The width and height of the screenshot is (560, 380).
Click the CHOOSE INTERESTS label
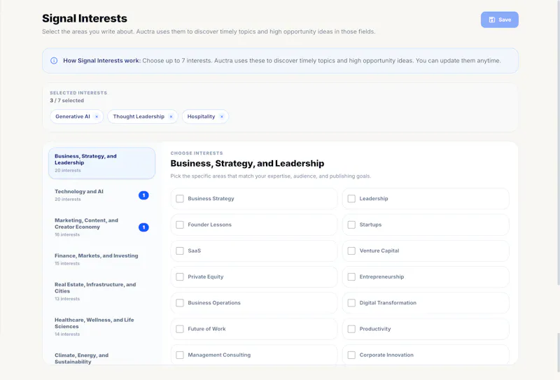(x=197, y=153)
